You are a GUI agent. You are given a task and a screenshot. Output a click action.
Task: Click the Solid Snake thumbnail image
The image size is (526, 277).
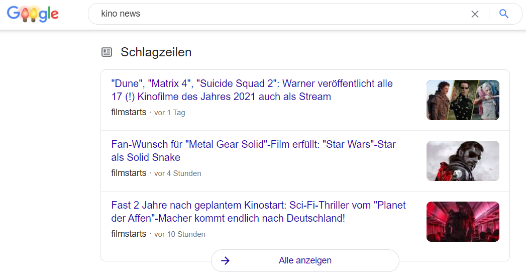[463, 161]
